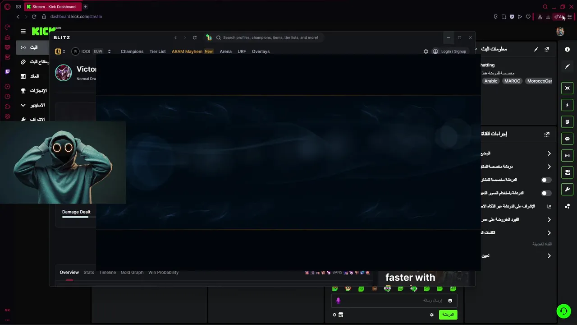
Task: Toggle emote-only chat switch
Action: point(546,193)
